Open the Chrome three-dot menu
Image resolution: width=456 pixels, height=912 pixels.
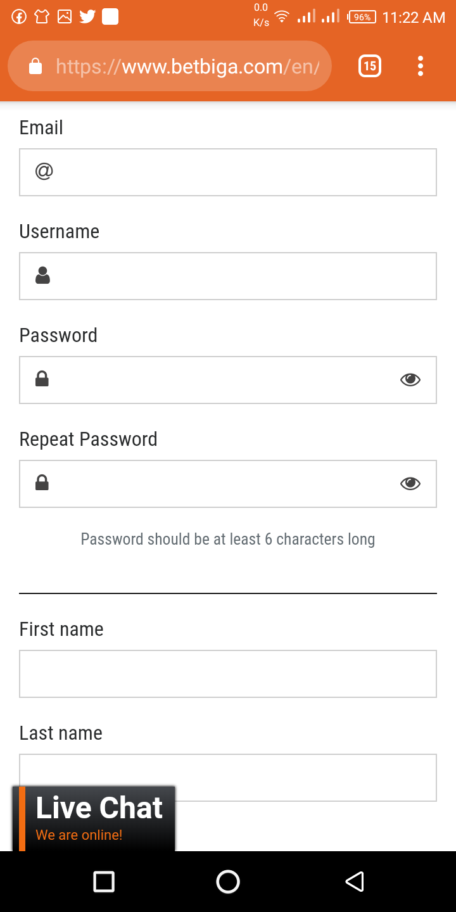(421, 66)
